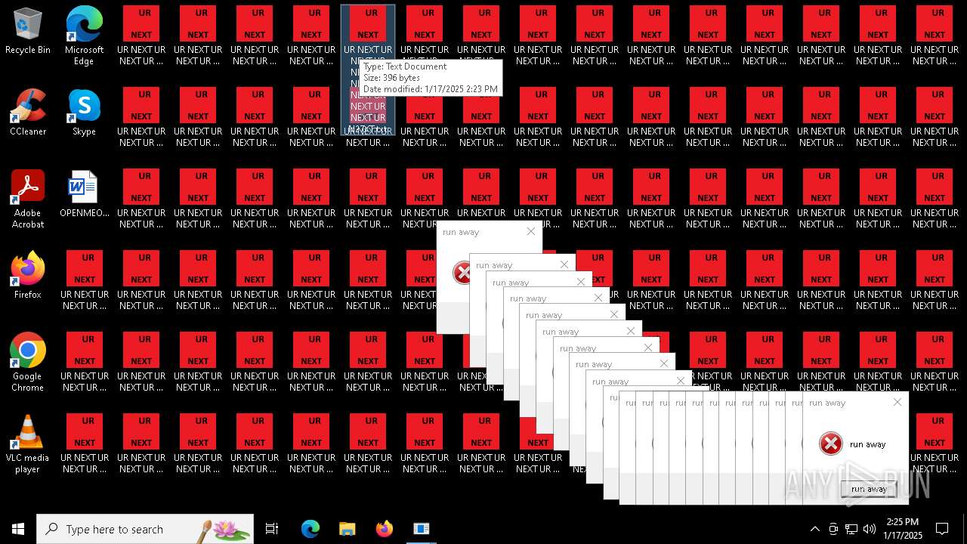The image size is (967, 544).
Task: Launch Microsoft Edge from the desktop shortcut
Action: pos(84,36)
